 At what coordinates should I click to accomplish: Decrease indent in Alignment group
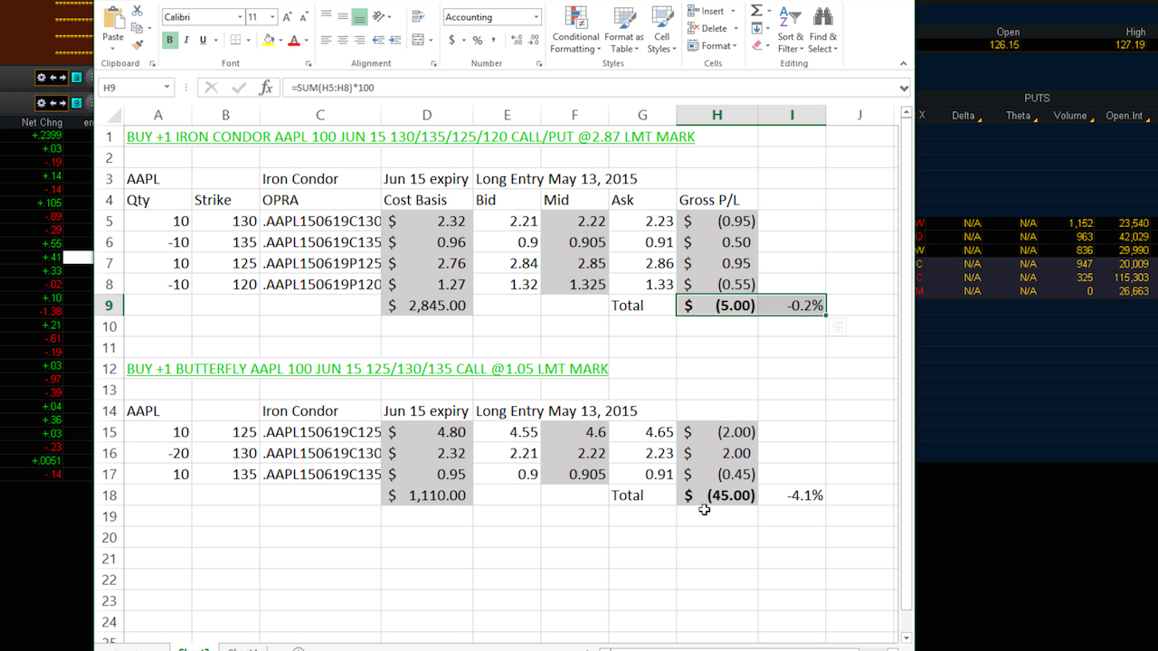[379, 40]
